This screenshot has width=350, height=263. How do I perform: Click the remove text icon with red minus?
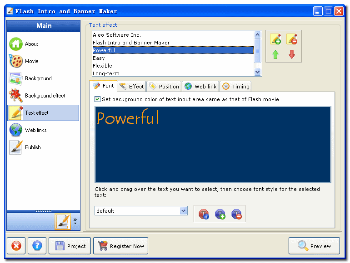point(292,39)
